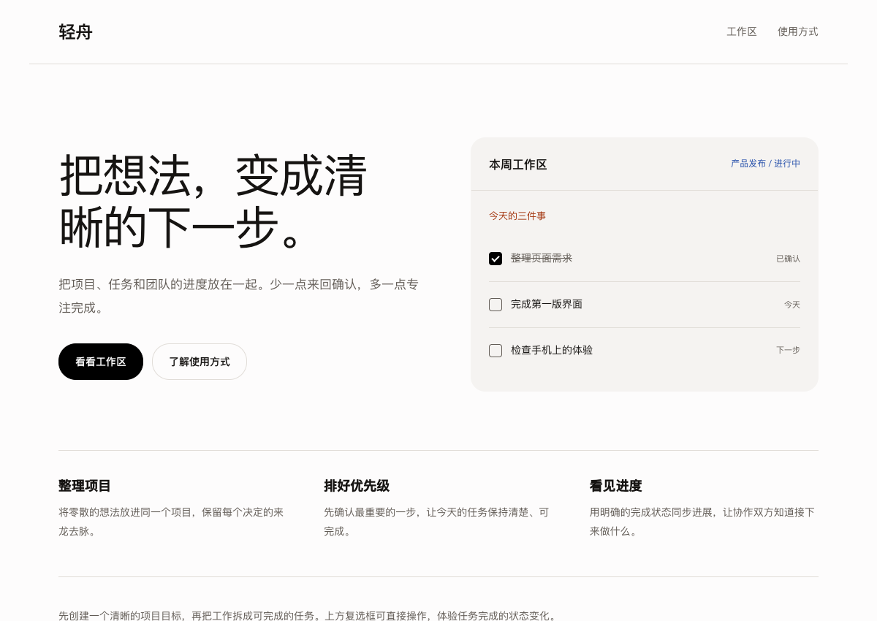
Task: Click the 整理页面需求 task label
Action: (x=542, y=259)
